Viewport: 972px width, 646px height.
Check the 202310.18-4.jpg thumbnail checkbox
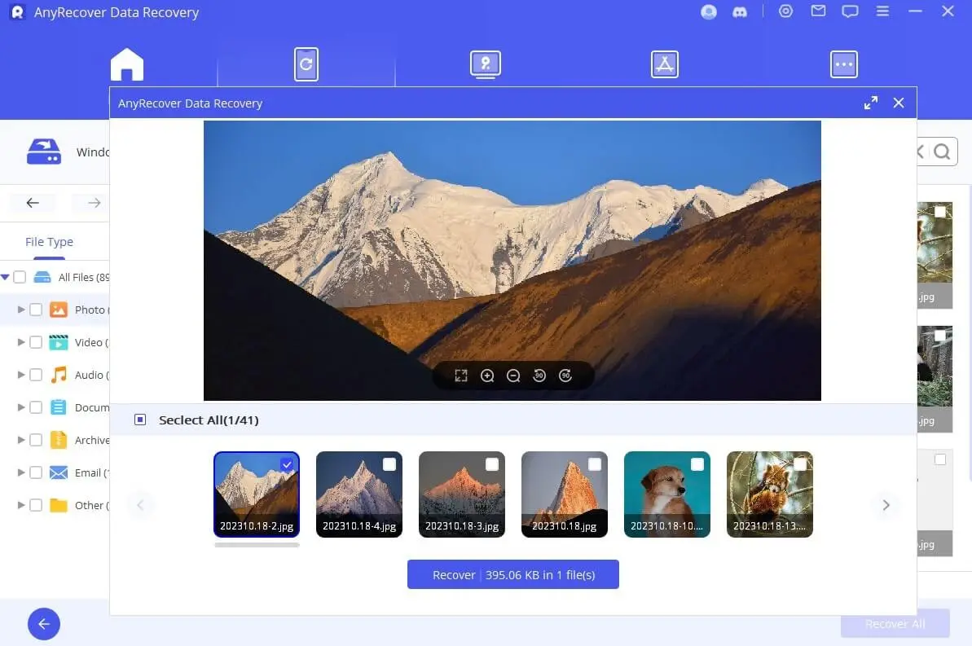click(389, 464)
